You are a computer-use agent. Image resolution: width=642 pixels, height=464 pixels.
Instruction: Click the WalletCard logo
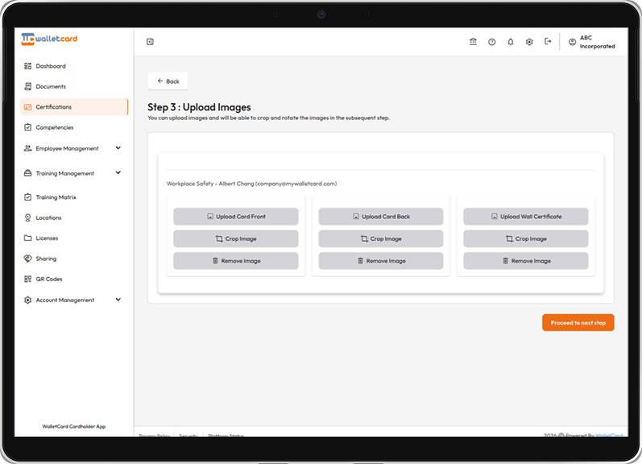click(x=49, y=39)
